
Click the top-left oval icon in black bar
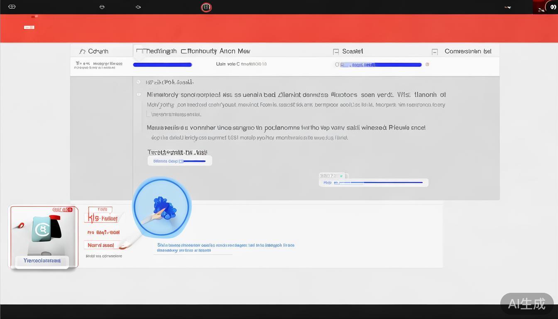coord(12,7)
